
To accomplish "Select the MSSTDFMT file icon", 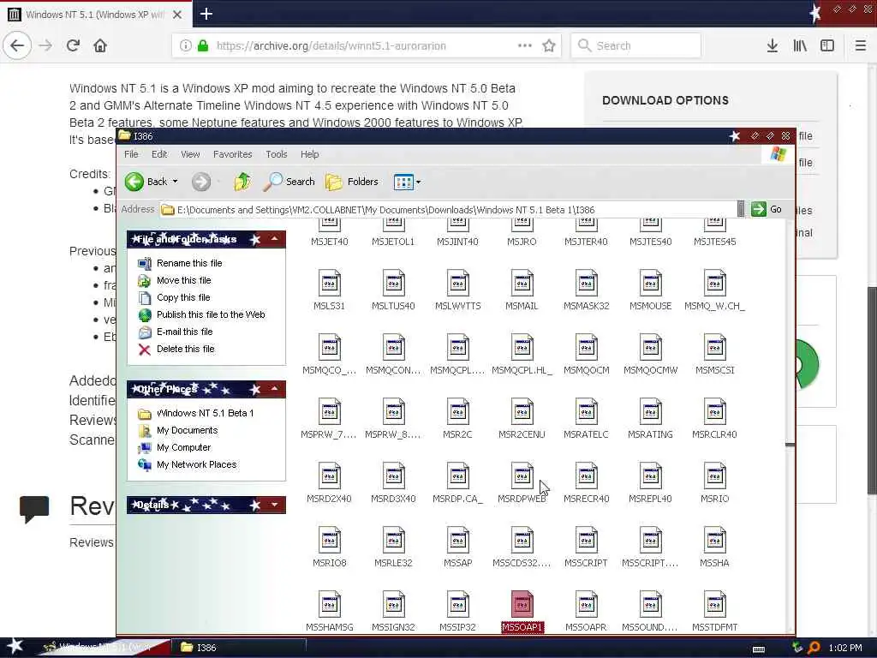I will [715, 604].
